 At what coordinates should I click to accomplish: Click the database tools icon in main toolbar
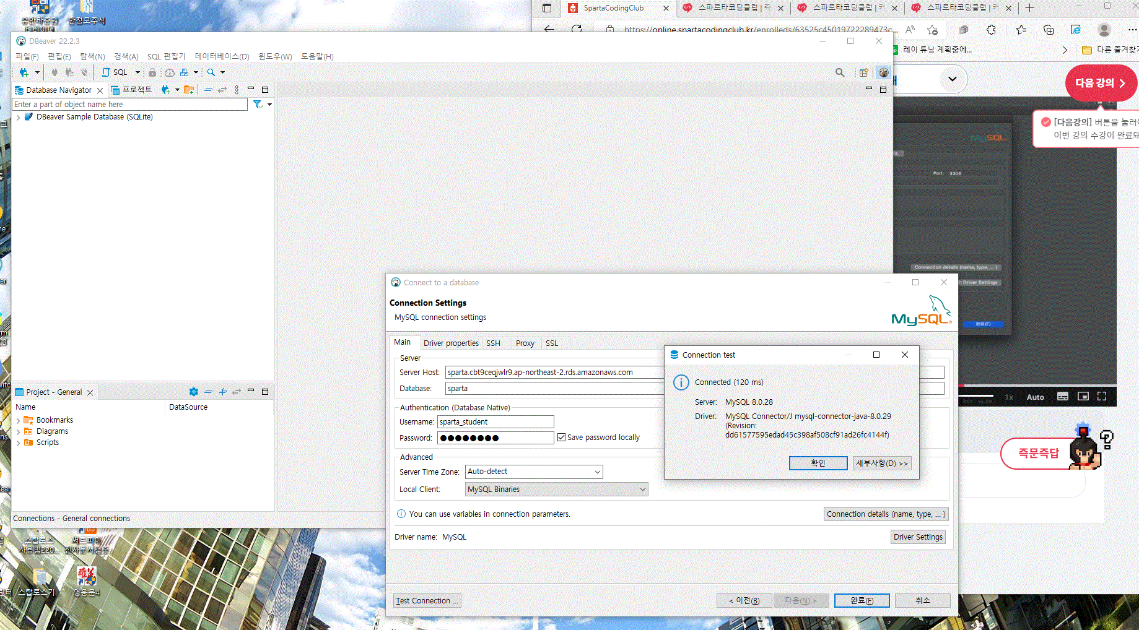[x=184, y=72]
